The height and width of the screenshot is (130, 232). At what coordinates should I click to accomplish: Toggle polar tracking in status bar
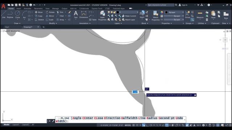[151, 125]
